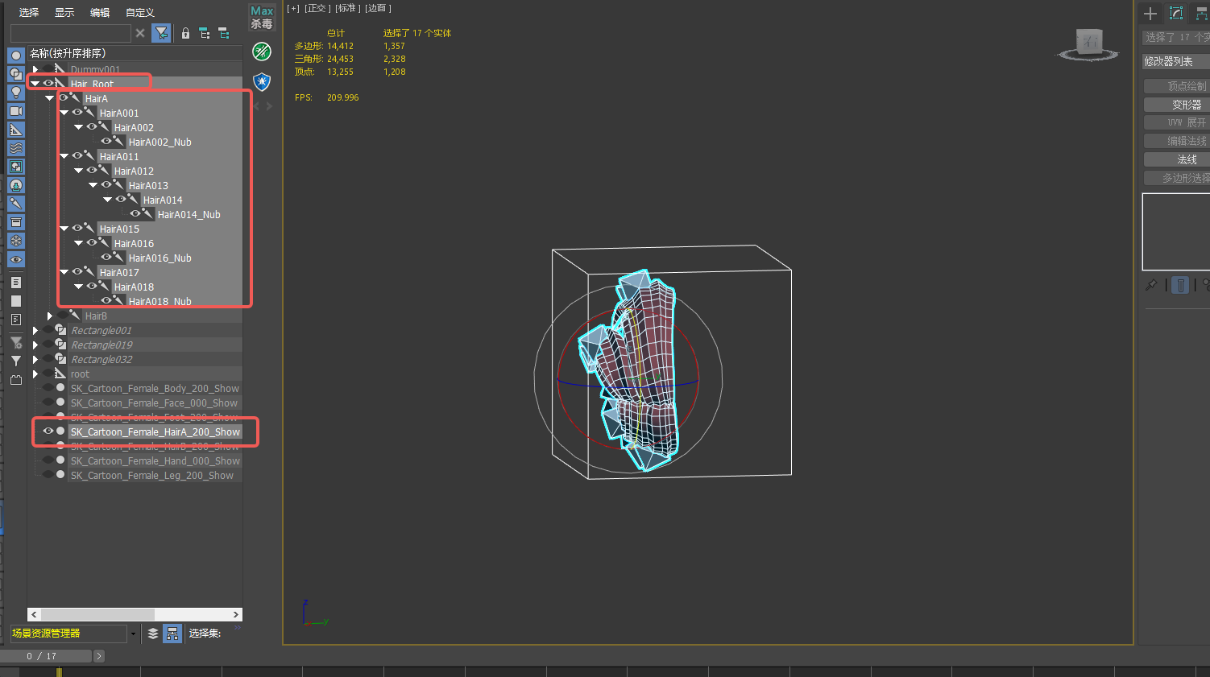The height and width of the screenshot is (677, 1210).
Task: Switch to sort by hierarchy icon
Action: pos(172,634)
